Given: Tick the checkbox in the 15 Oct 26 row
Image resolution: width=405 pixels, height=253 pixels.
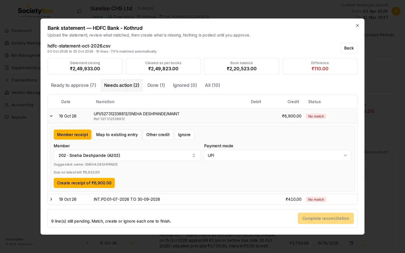Looking at the screenshot, I should click(364, 243).
